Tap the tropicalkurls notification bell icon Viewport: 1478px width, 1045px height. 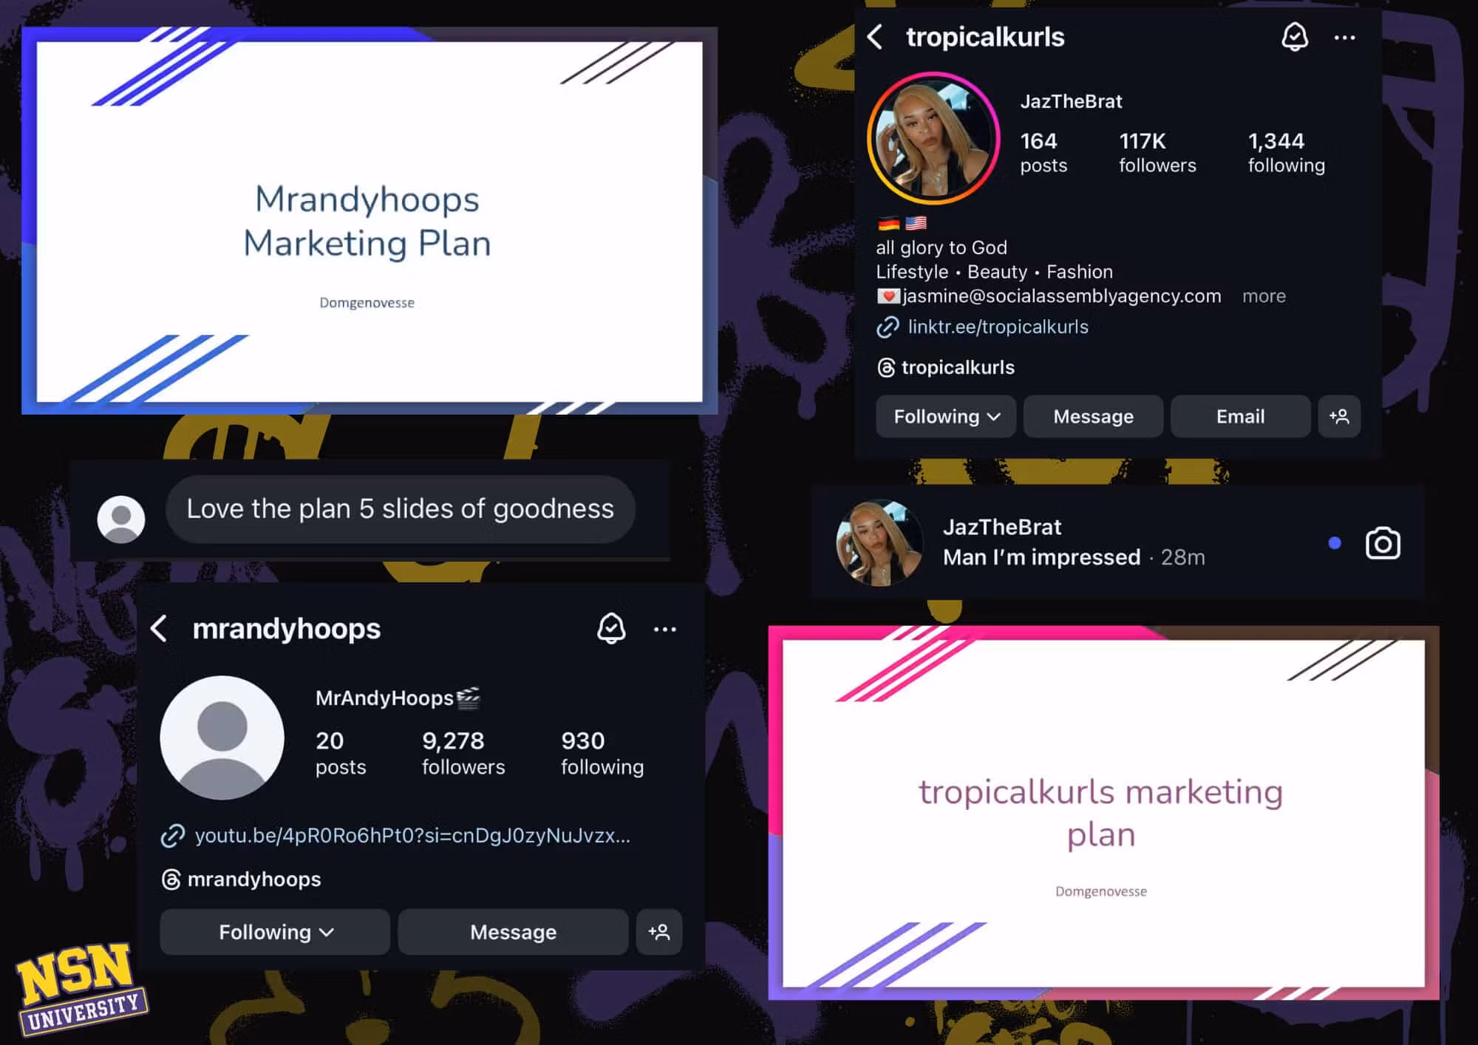[1294, 36]
